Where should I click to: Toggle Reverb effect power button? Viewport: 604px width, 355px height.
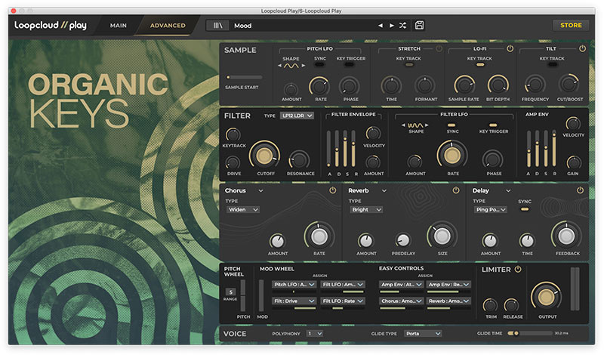point(456,190)
